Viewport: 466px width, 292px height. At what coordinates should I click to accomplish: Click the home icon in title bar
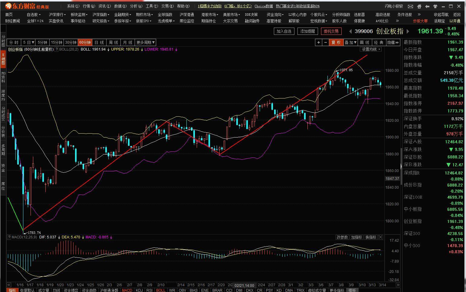tap(419, 6)
